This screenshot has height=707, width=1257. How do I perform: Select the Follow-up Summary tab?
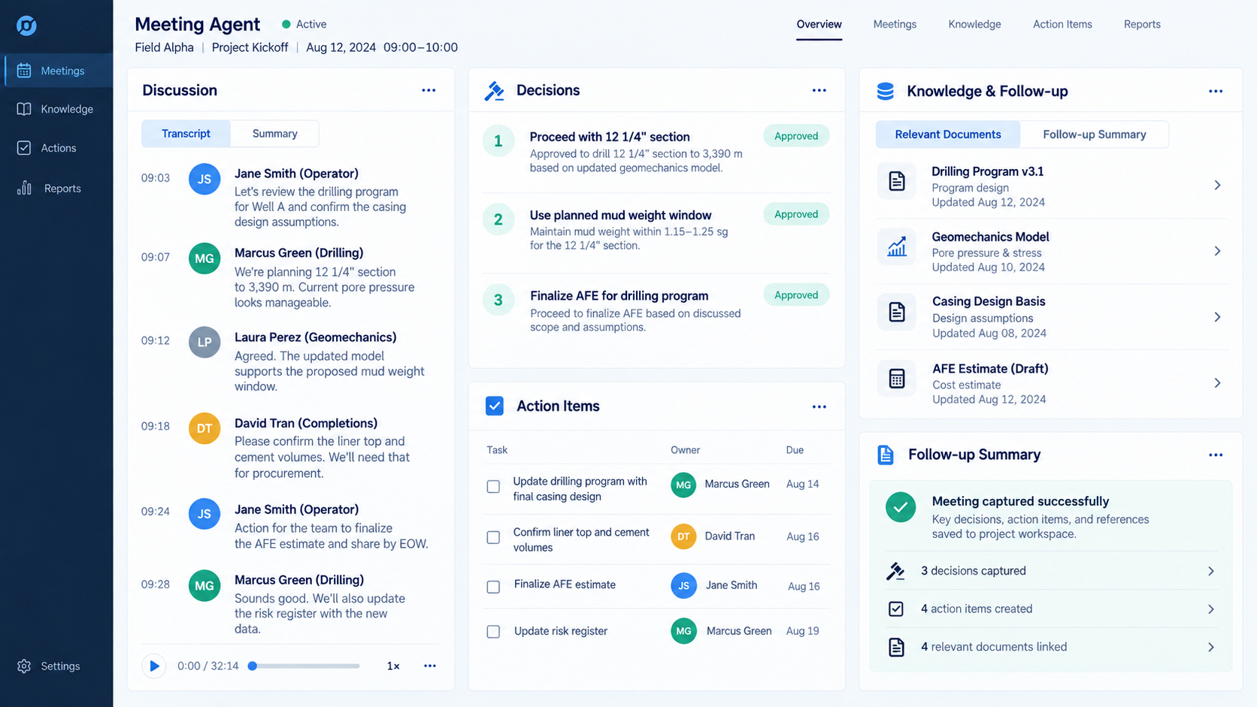(x=1094, y=134)
